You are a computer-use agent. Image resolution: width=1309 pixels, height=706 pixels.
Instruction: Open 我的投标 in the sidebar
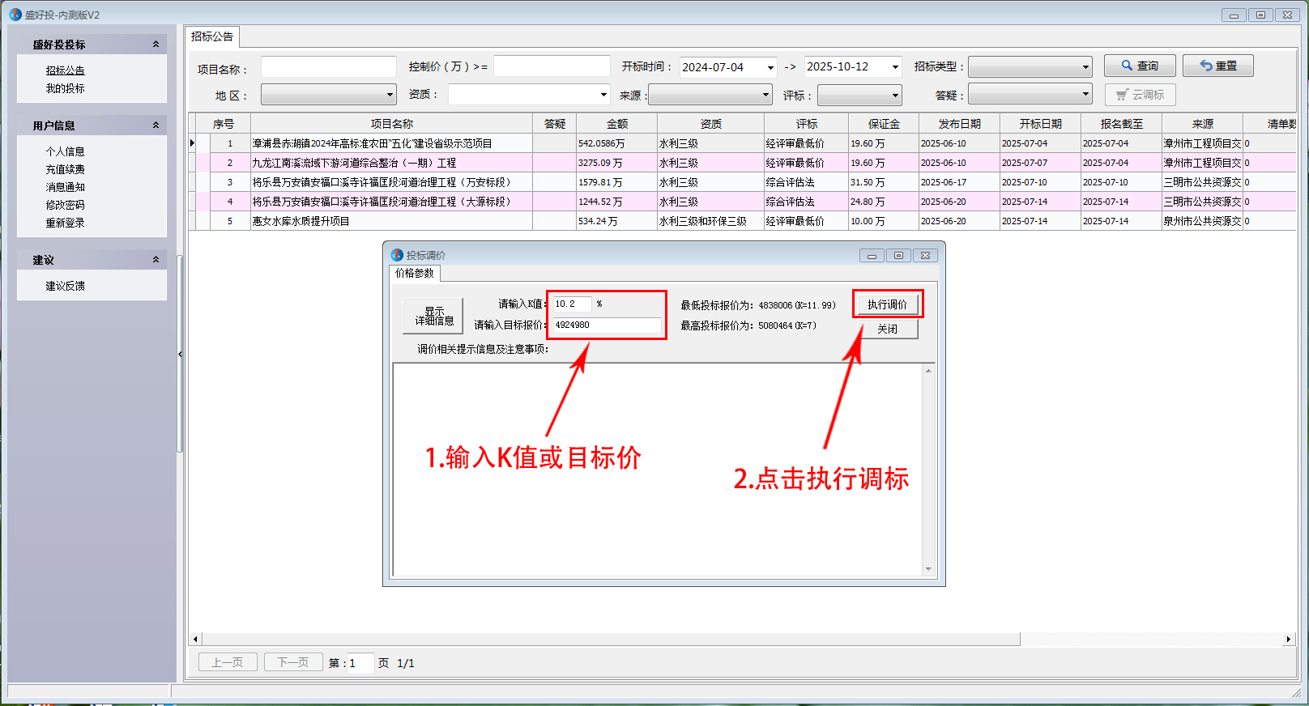pyautogui.click(x=65, y=88)
